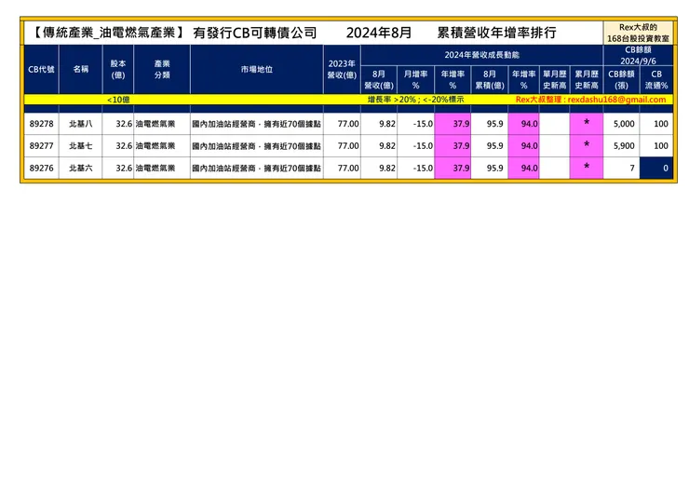Click the CB餘額 2024/9/6 group header
This screenshot has width=689, height=487.
[x=638, y=55]
